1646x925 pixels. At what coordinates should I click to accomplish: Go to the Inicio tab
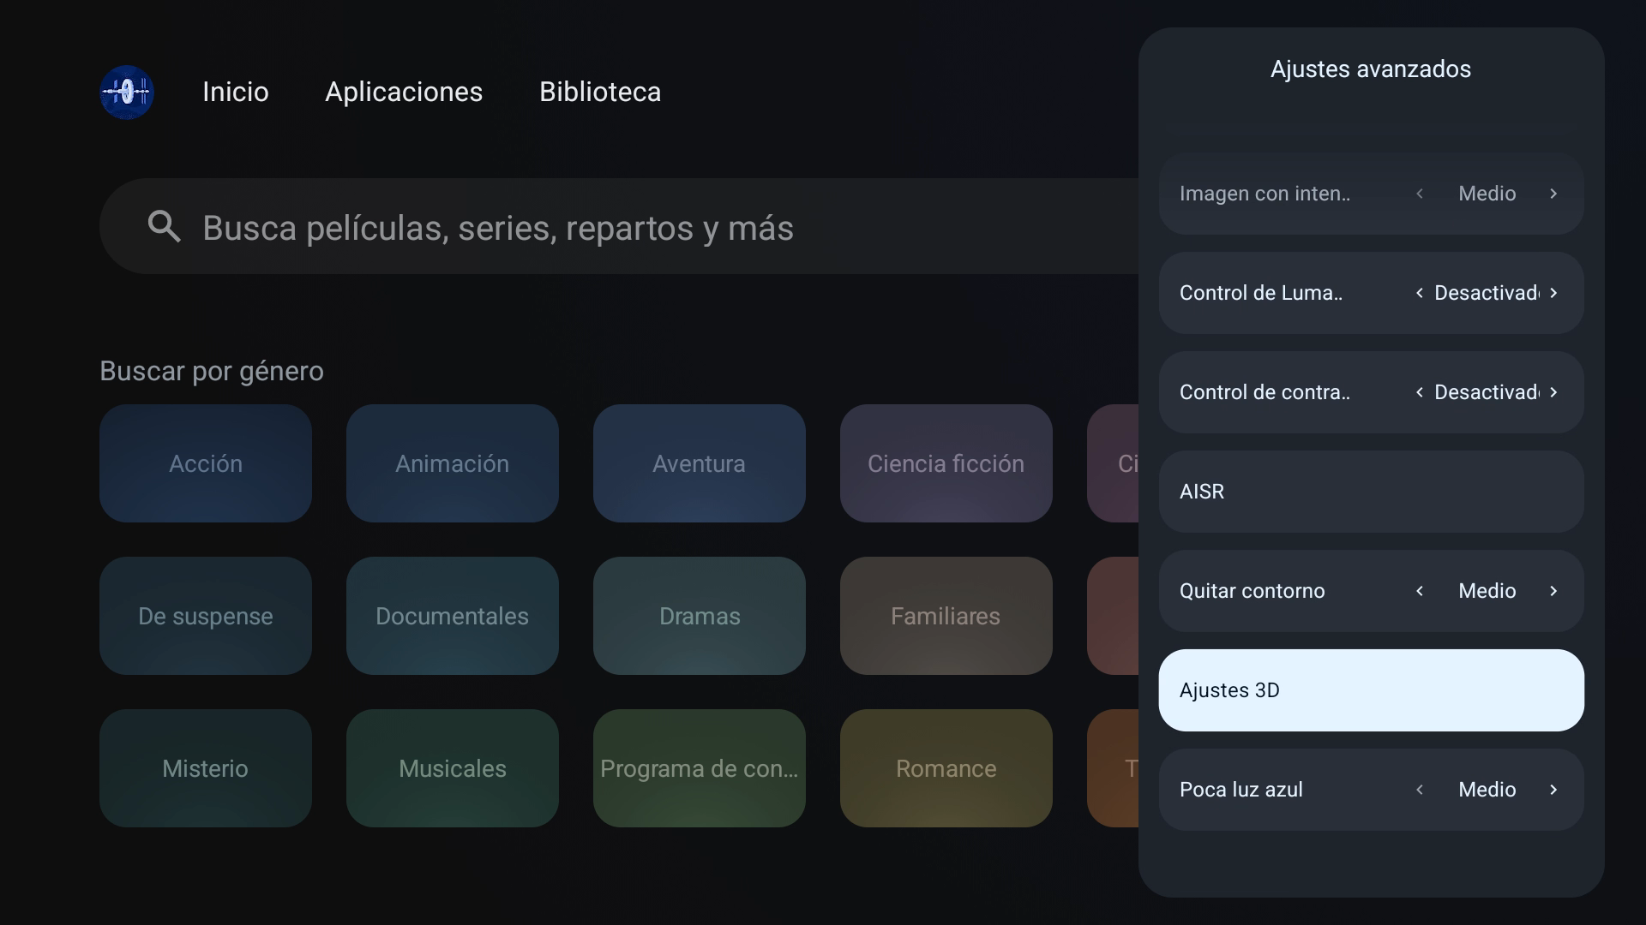235,92
